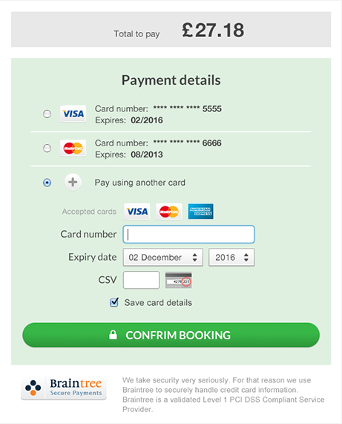Image resolution: width=342 pixels, height=424 pixels.
Task: Focus the Card number input field
Action: 188,234
